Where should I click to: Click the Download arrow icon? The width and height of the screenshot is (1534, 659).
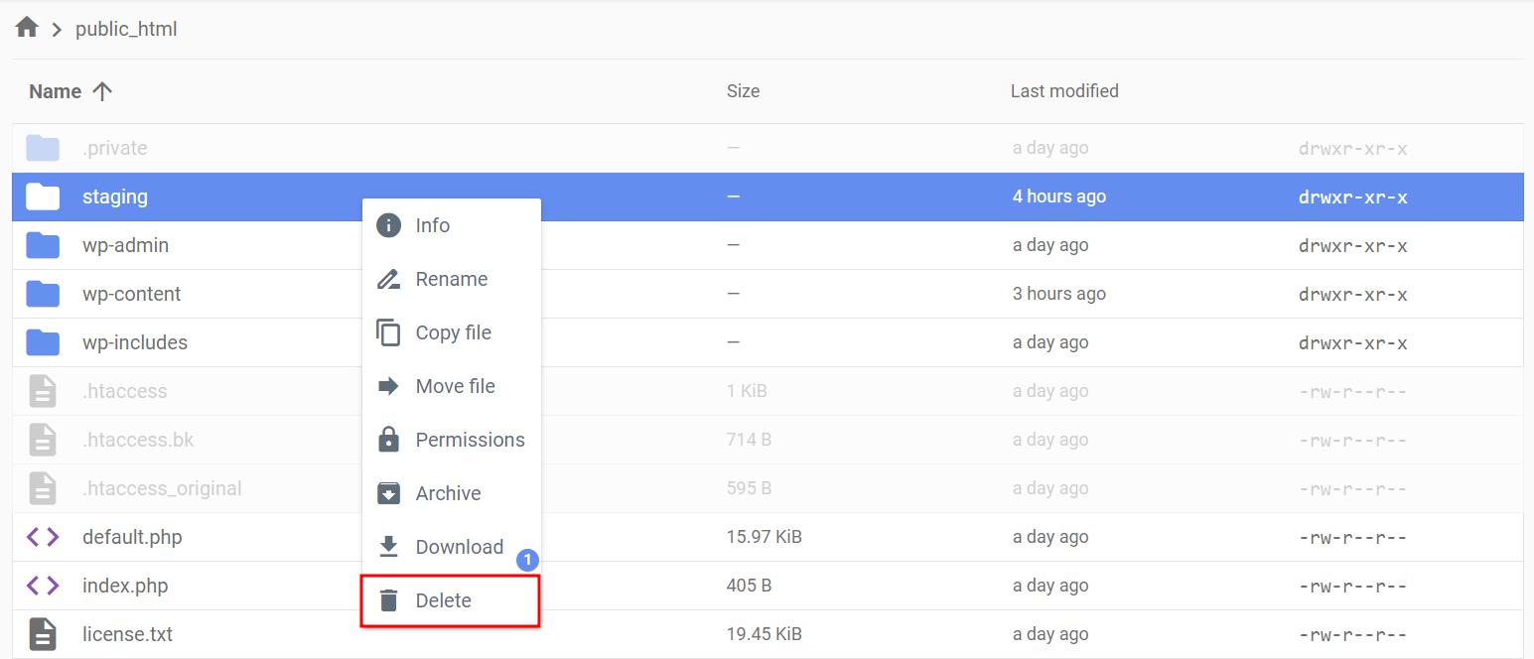click(x=389, y=547)
